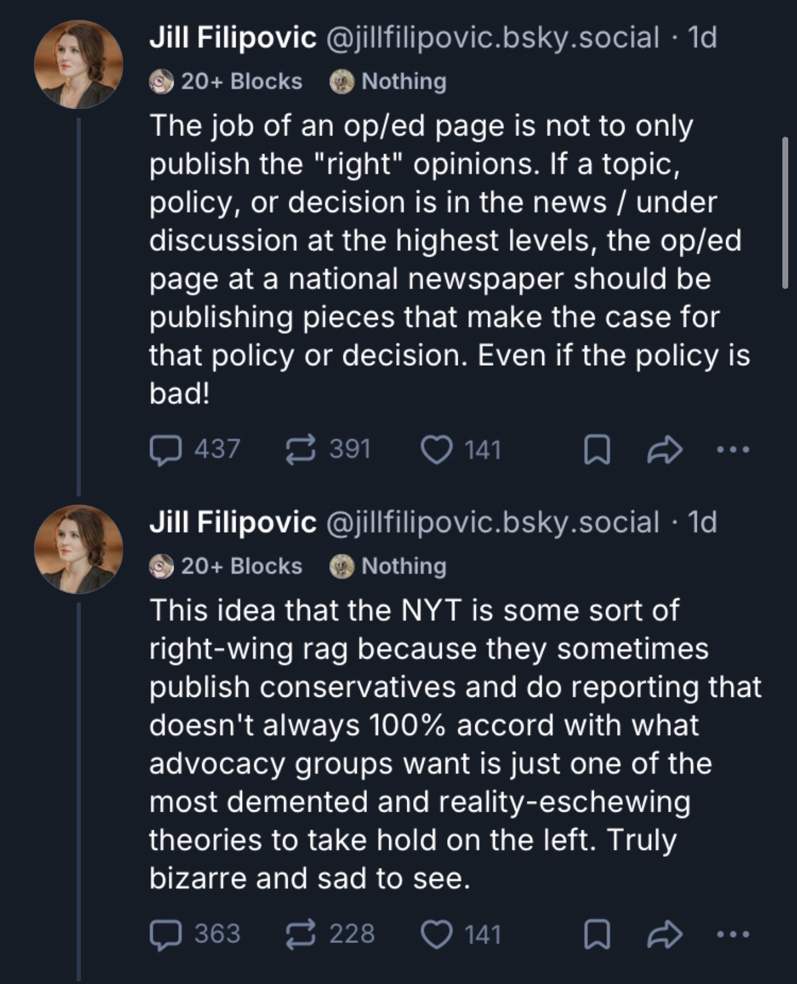Click the vertical scrollbar thumb
797x984 pixels.
click(785, 213)
